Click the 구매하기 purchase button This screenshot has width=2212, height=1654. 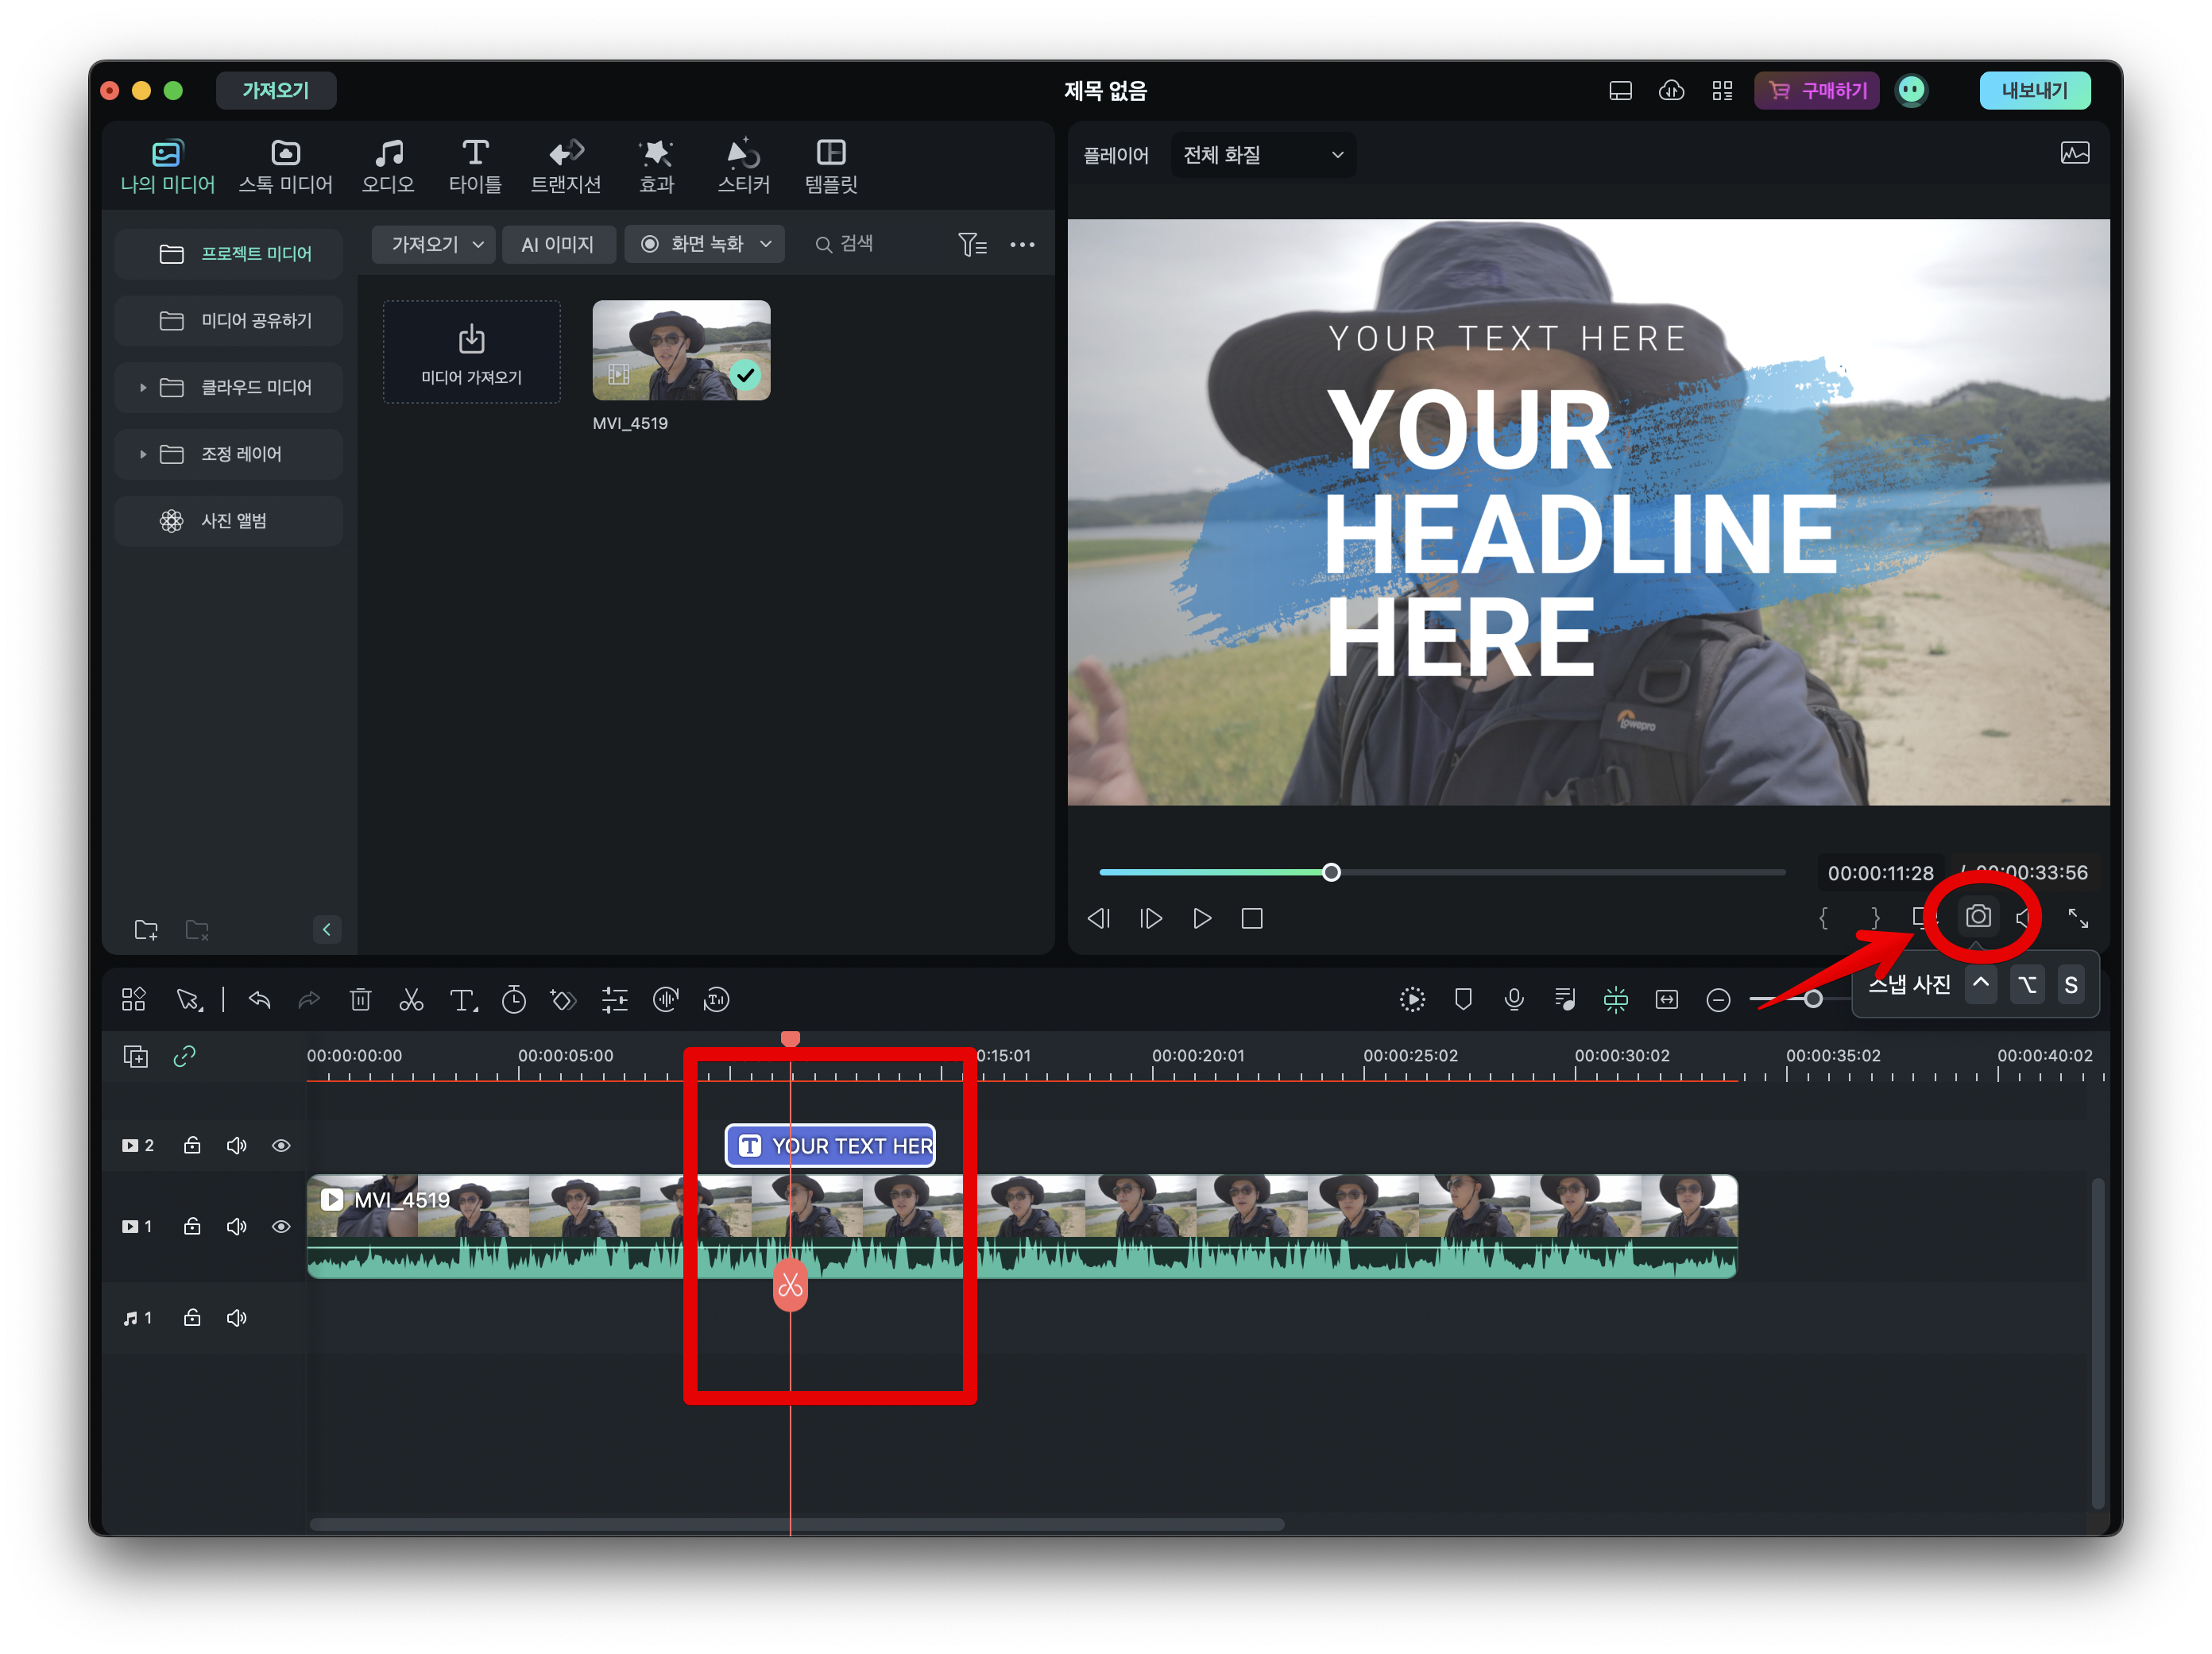coord(1817,90)
